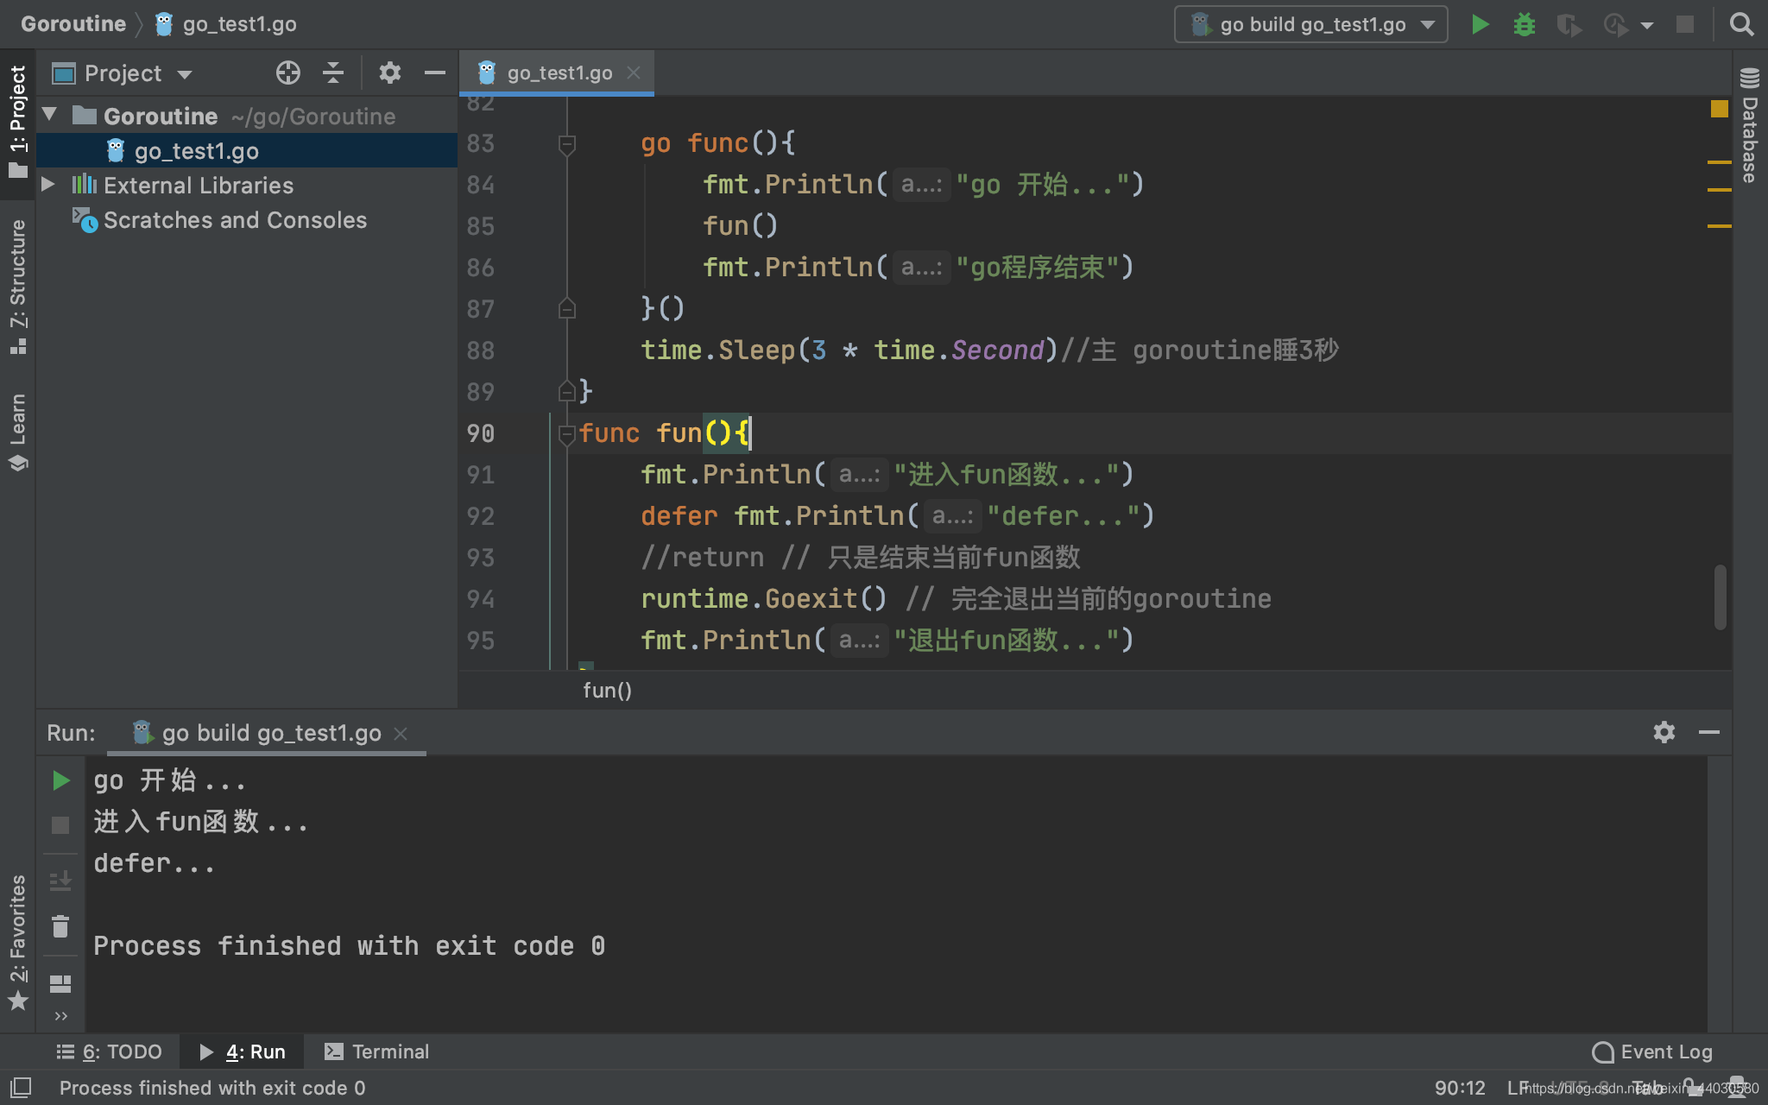Toggle tool window bars icon
Viewport: 1768px width, 1105px height.
21,1088
